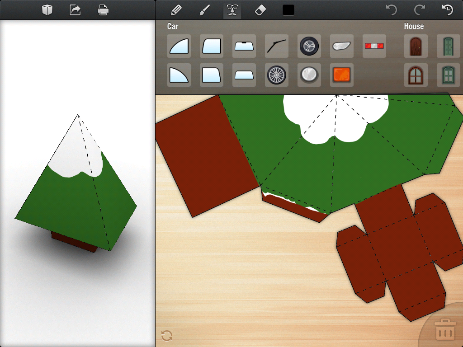This screenshot has height=347, width=463.
Task: Undo the last action
Action: (x=392, y=10)
